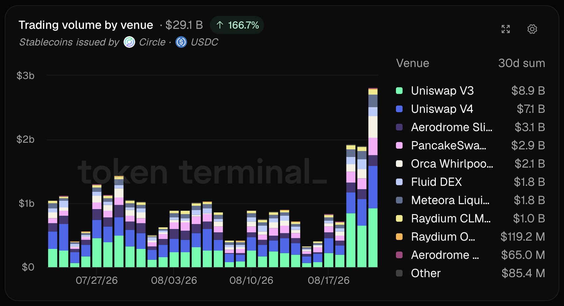Click the slate Meteora Liqui... legend swatch

coord(399,200)
